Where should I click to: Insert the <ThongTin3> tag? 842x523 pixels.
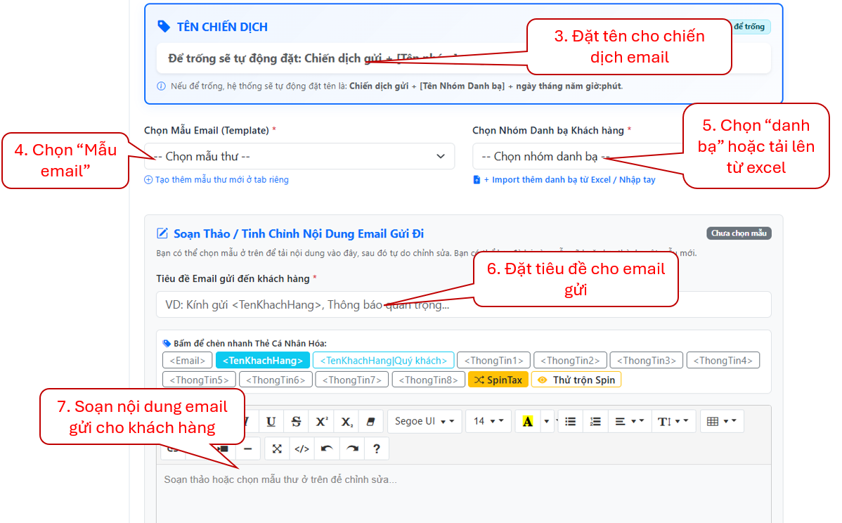click(x=647, y=361)
